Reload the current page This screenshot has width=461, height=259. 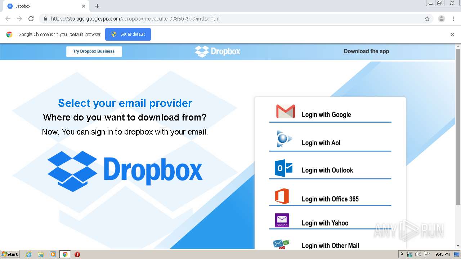pyautogui.click(x=31, y=19)
